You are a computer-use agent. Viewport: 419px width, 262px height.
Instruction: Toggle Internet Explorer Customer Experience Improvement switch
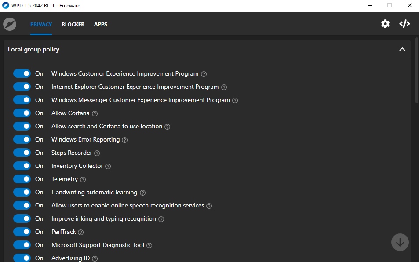(22, 87)
